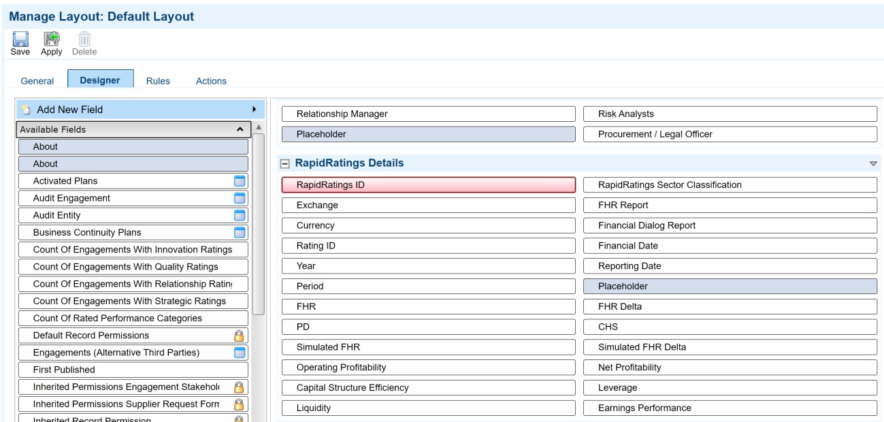Select Count Of Engagements With Strategic Ratings
The height and width of the screenshot is (422, 884).
pos(133,301)
